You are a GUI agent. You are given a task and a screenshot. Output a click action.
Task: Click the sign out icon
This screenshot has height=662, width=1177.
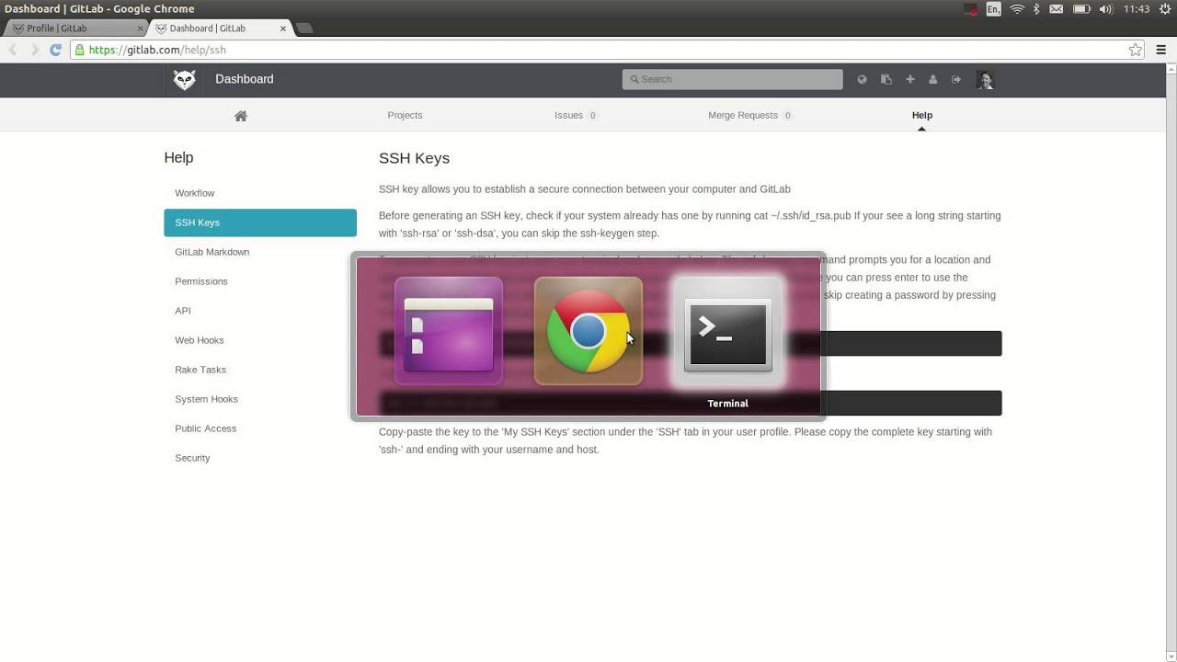956,79
